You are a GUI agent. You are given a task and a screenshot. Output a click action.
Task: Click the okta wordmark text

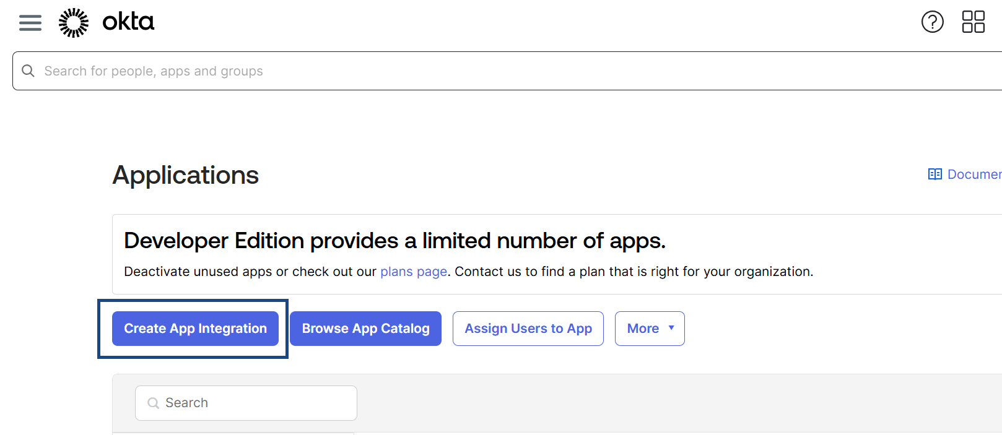[x=128, y=22]
